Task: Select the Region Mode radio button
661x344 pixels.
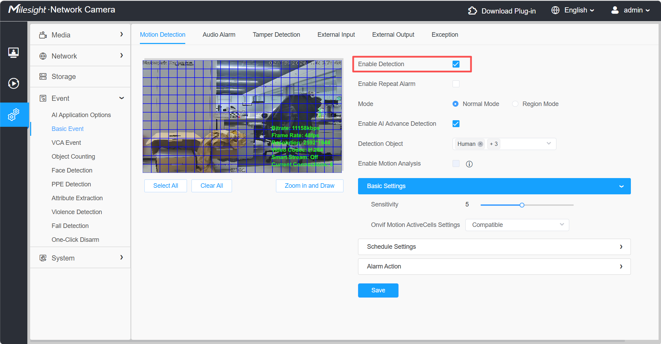Action: click(515, 104)
